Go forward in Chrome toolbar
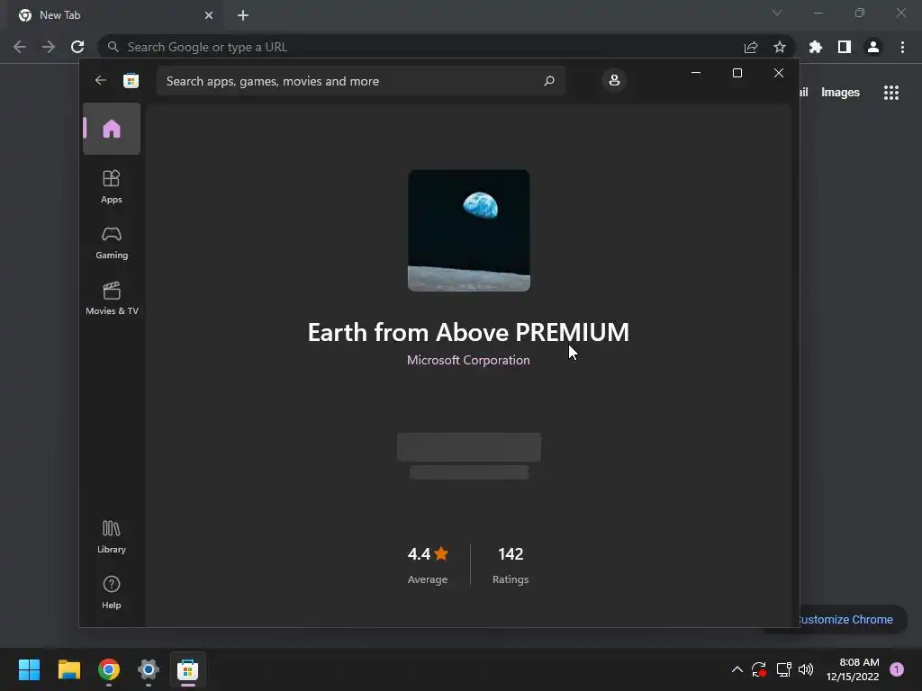Image resolution: width=922 pixels, height=691 pixels. pyautogui.click(x=49, y=47)
